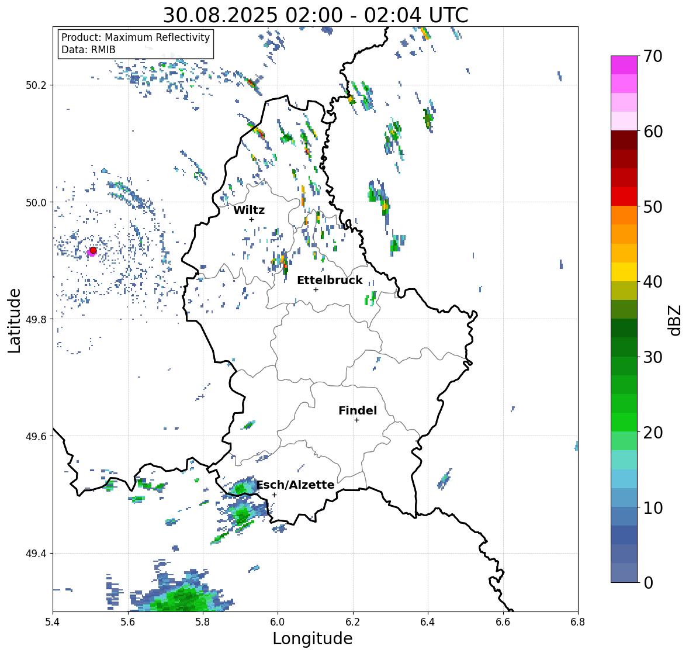The width and height of the screenshot is (689, 653).
Task: Click the longitude tick label 6.2
Action: [353, 622]
